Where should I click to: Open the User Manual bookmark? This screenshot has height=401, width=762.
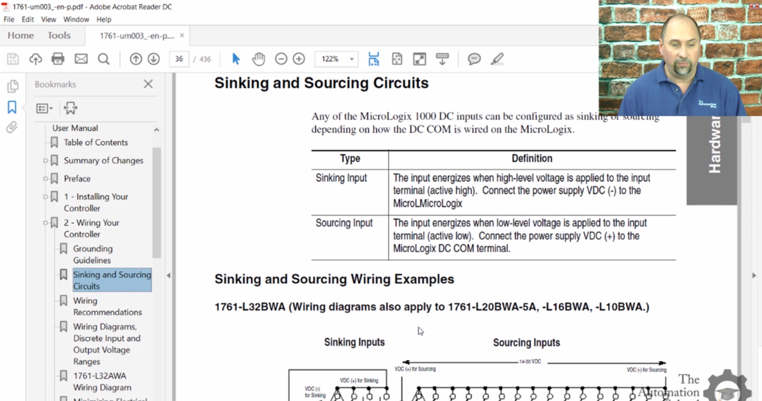75,128
